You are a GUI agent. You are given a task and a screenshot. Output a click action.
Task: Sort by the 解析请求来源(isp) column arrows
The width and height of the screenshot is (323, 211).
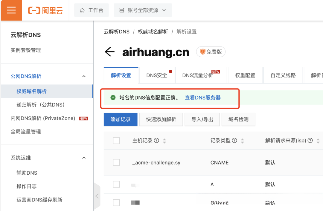(x=318, y=141)
